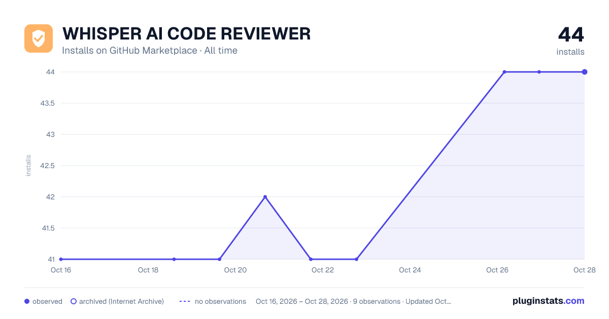Screen dimensions: 609x319
Task: Click the Oct 22 x-axis label
Action: click(323, 270)
